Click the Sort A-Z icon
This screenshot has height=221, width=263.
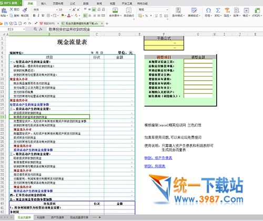coord(237,11)
